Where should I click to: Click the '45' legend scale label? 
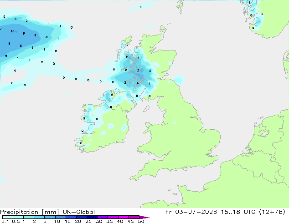pyautogui.click(x=131, y=221)
